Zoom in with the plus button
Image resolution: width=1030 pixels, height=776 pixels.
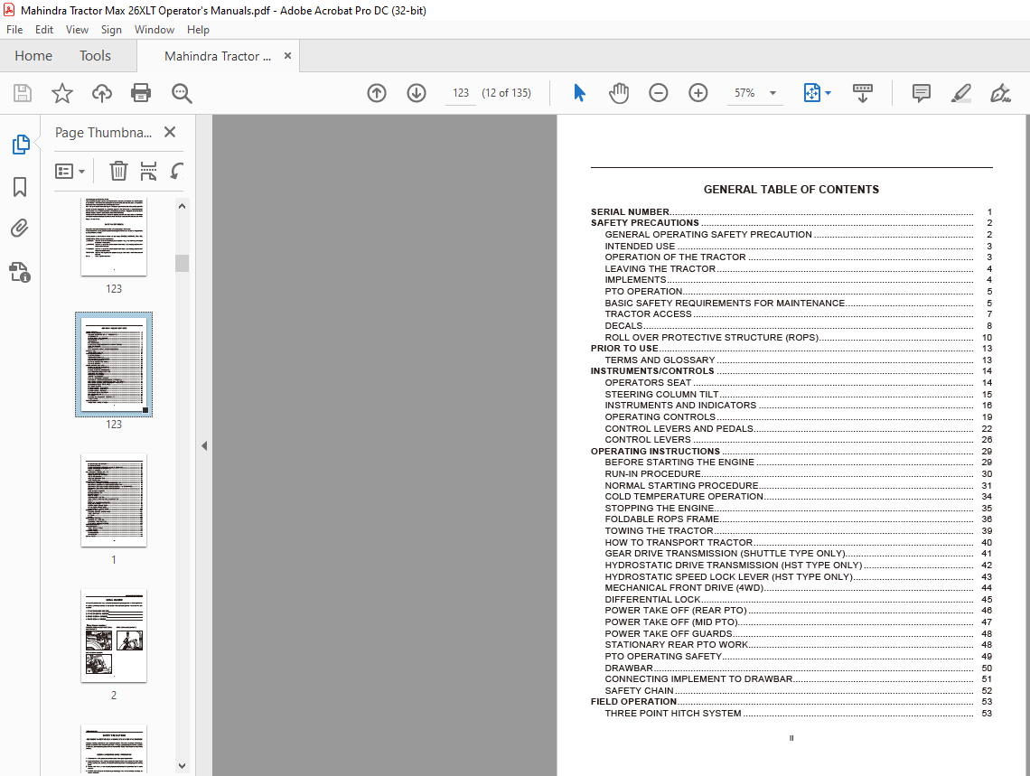click(698, 93)
